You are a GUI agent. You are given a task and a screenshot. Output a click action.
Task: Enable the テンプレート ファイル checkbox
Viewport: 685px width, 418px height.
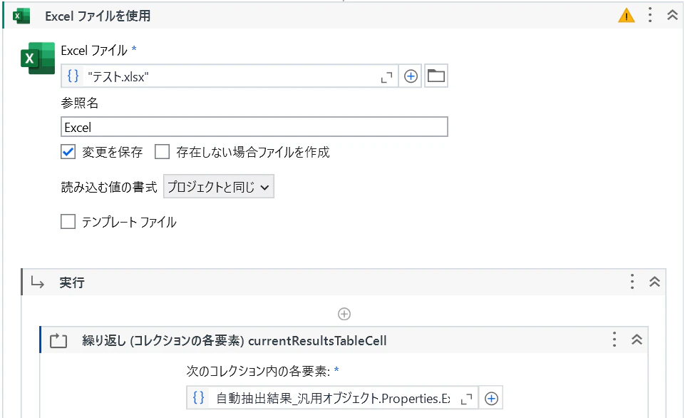pyautogui.click(x=68, y=222)
